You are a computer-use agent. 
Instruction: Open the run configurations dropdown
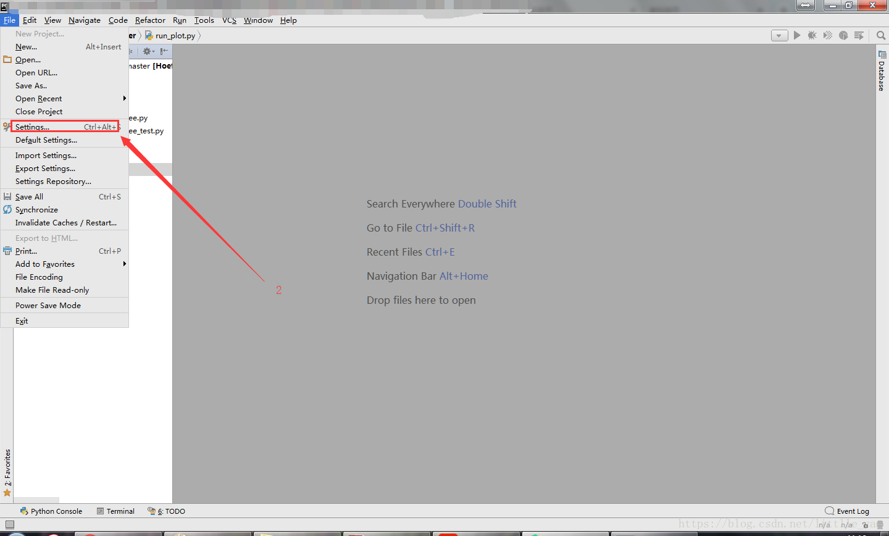point(779,35)
